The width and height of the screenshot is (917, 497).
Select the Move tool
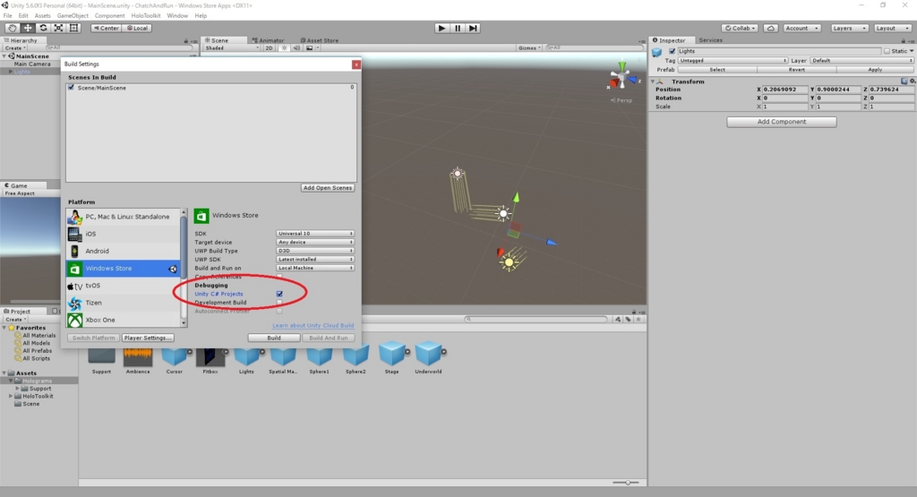[28, 28]
